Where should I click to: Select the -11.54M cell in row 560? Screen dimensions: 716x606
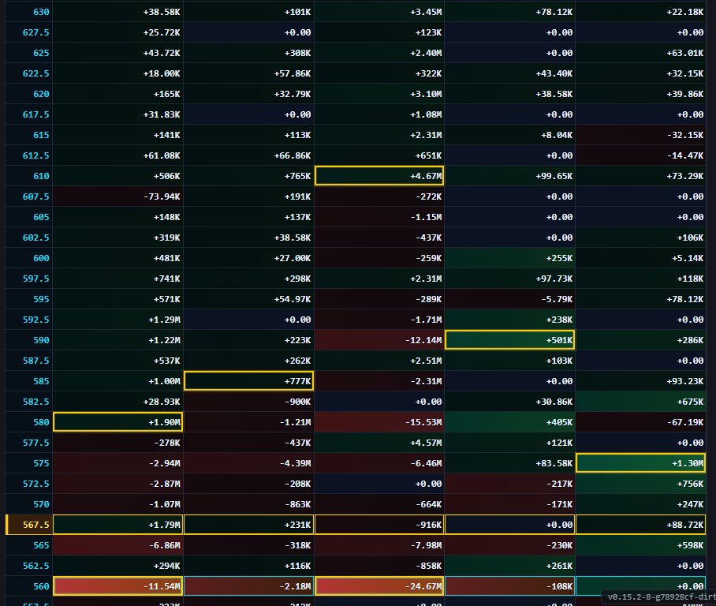point(117,586)
